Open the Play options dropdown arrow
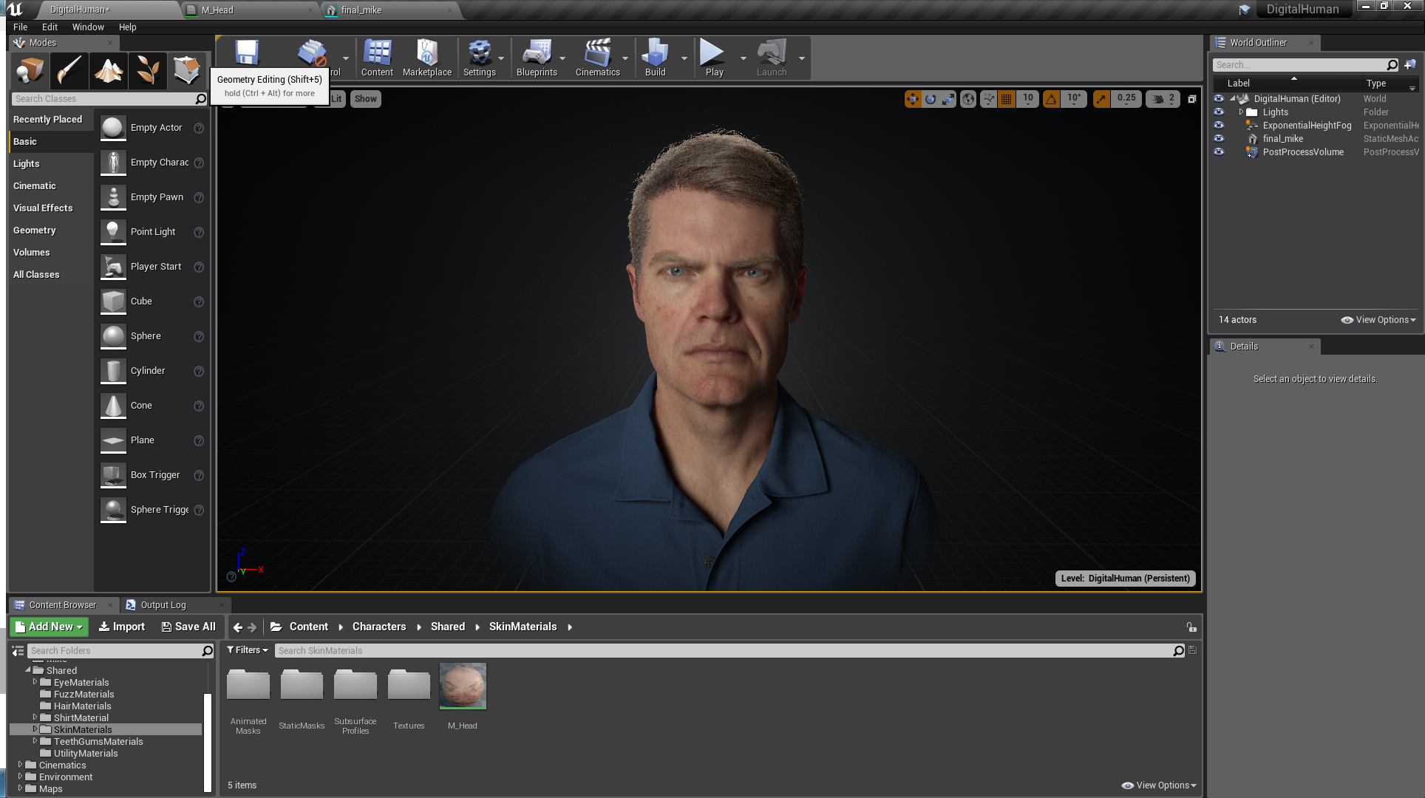 pyautogui.click(x=744, y=58)
